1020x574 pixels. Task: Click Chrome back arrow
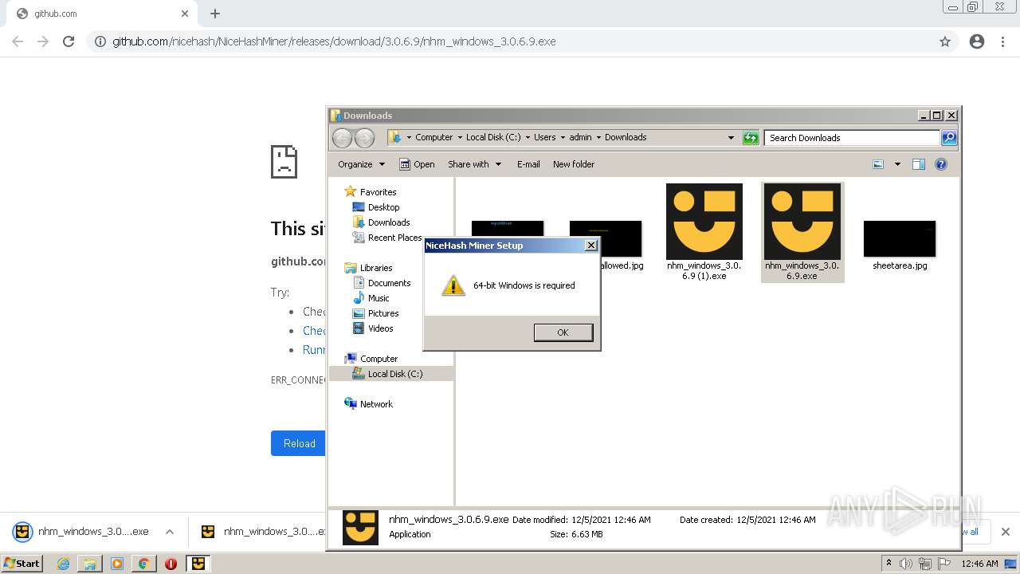click(x=18, y=41)
